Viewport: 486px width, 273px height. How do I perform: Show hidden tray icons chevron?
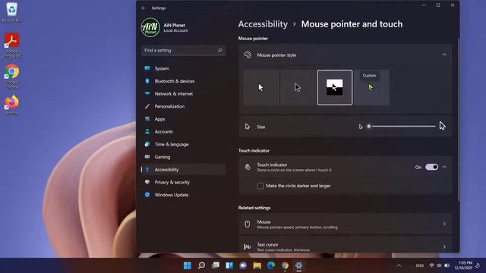tap(399, 265)
